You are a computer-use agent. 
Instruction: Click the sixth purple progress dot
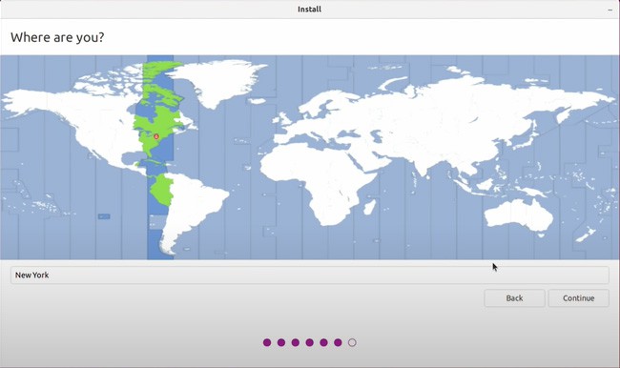338,342
